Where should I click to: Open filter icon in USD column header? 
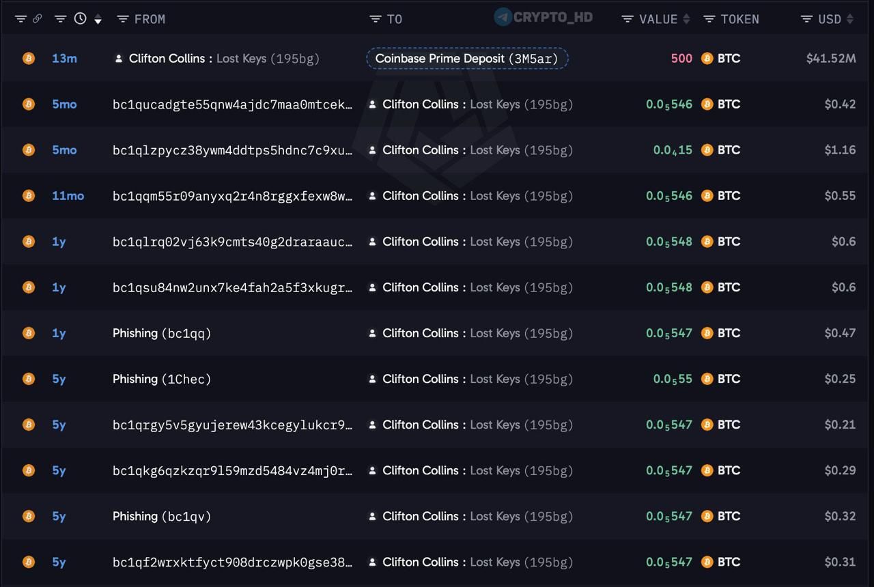pos(807,19)
